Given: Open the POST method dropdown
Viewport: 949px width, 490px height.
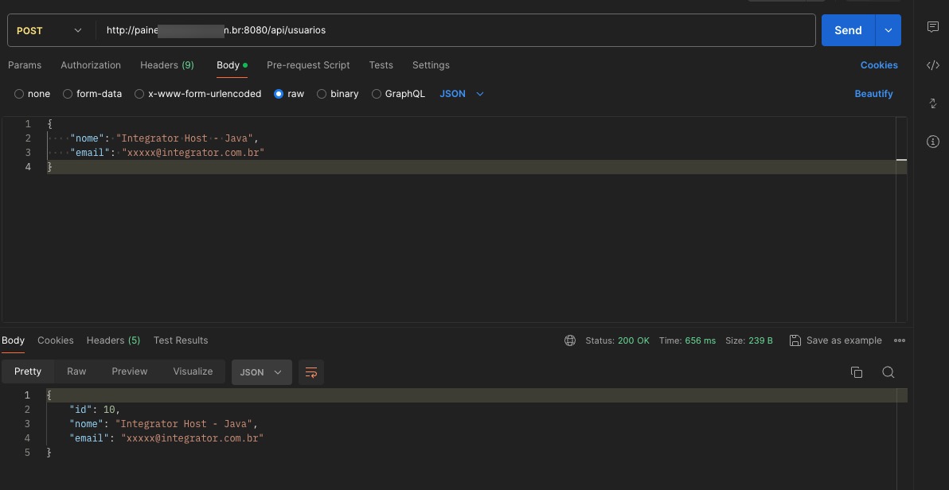Looking at the screenshot, I should pos(49,30).
